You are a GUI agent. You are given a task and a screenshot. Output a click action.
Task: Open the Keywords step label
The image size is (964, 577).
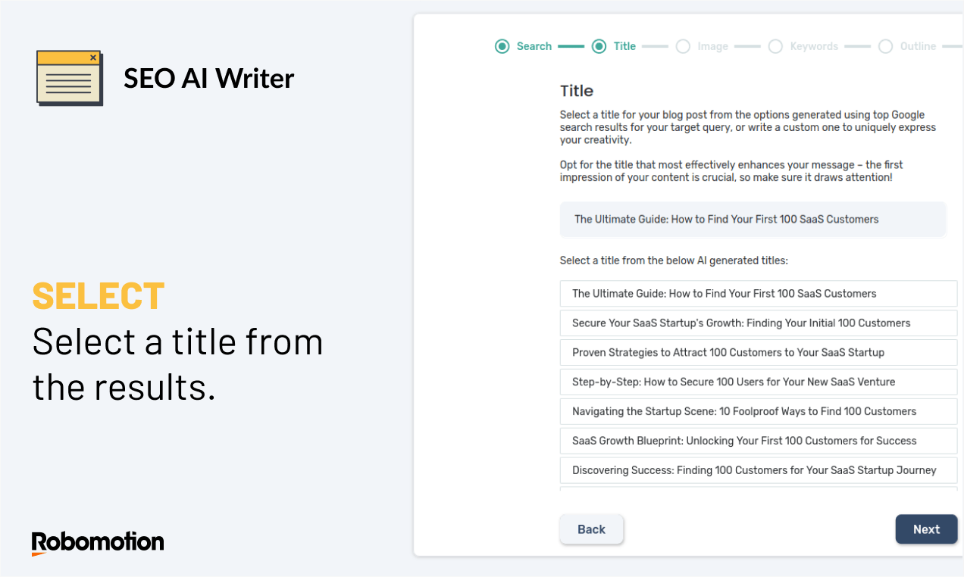click(814, 46)
